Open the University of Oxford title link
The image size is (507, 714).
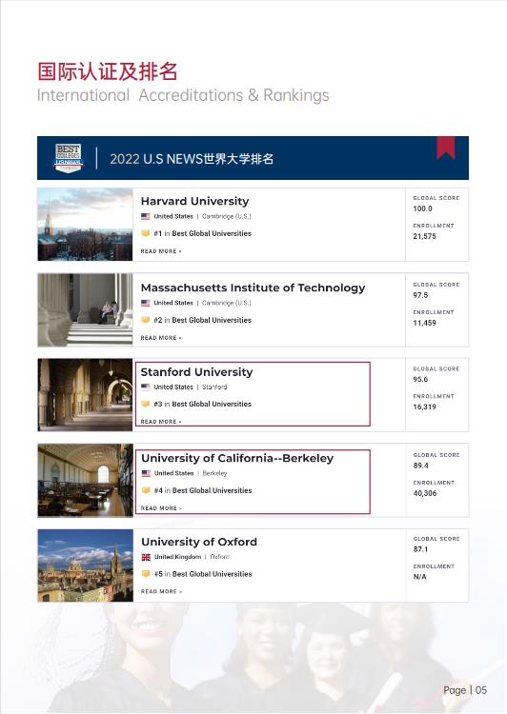[x=199, y=542]
